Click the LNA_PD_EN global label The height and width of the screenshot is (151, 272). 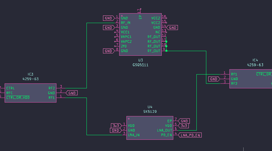pos(190,135)
